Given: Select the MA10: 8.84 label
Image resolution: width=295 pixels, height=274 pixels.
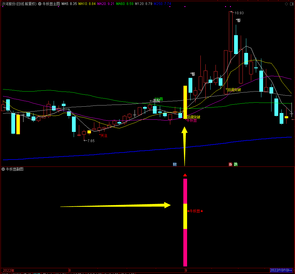Looking at the screenshot, I should [87, 4].
